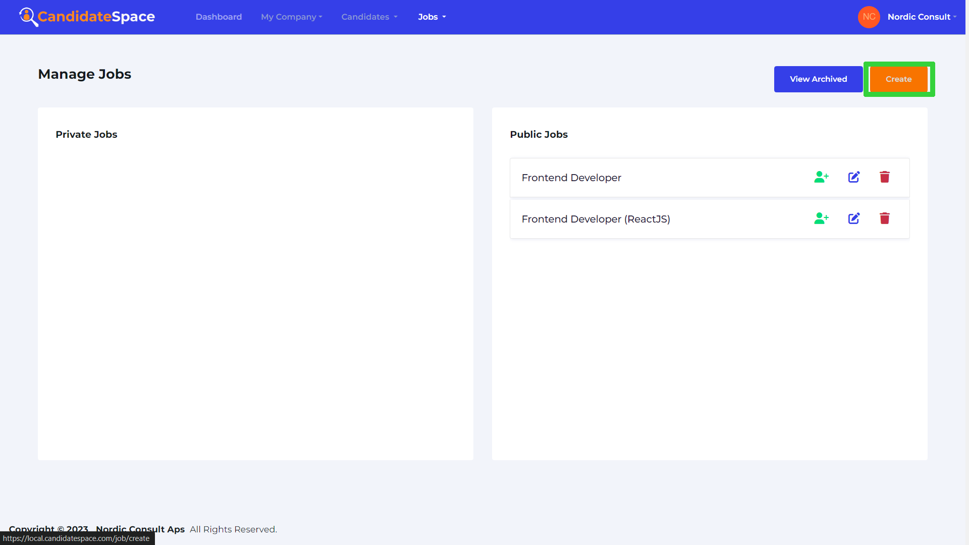Select the Frontend Developer ReactJS job title link

pos(595,219)
